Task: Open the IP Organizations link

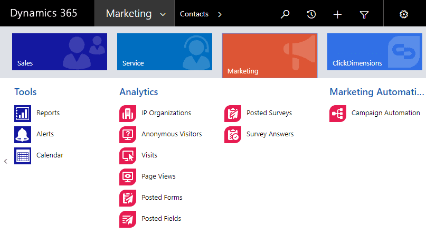Action: pyautogui.click(x=166, y=113)
